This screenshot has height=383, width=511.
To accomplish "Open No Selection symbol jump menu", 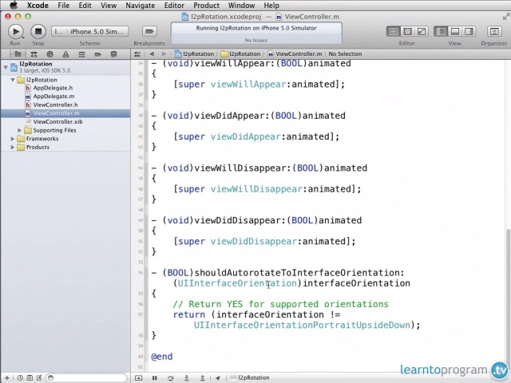I will pos(345,54).
